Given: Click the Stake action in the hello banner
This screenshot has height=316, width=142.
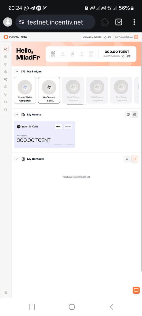Looking at the screenshot, I should point(91,54).
